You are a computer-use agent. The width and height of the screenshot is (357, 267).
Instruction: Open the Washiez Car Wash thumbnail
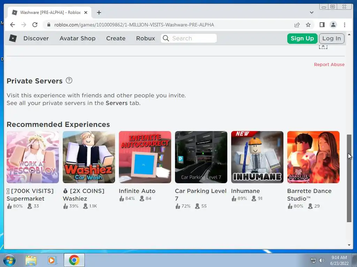89,157
